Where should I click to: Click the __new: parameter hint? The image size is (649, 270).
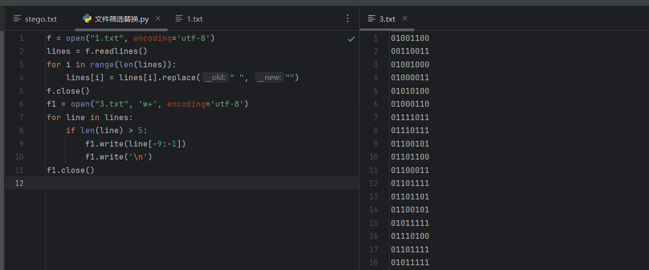(269, 77)
